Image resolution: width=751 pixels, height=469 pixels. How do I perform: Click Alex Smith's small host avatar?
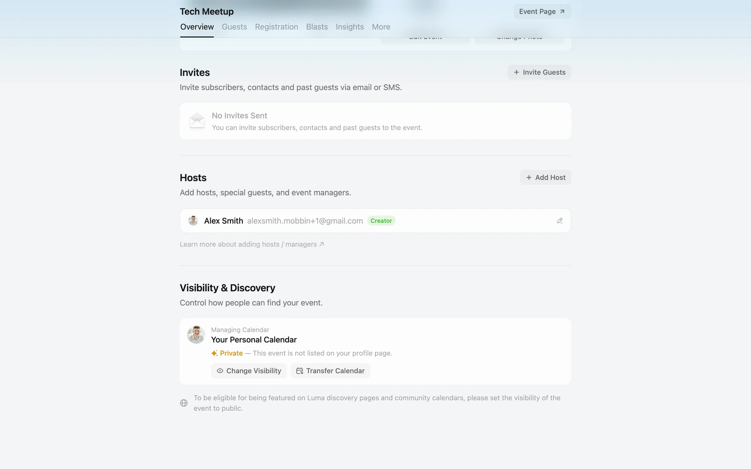click(193, 221)
